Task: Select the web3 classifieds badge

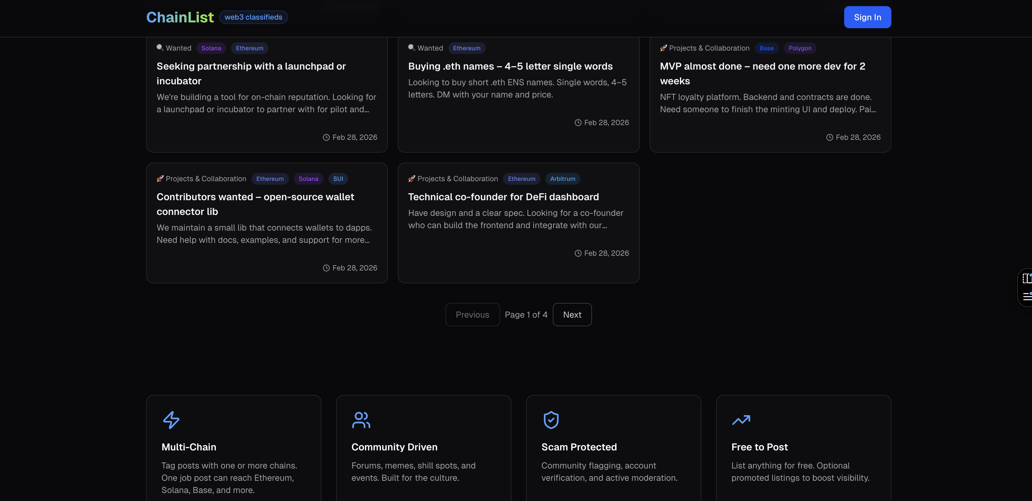Action: 253,17
